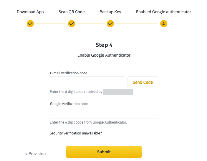Click the yellow Submit button
The image size is (207, 161).
[104, 152]
